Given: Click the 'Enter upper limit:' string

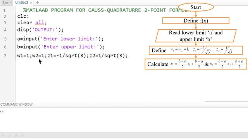Looking at the screenshot, I should [x=70, y=47].
